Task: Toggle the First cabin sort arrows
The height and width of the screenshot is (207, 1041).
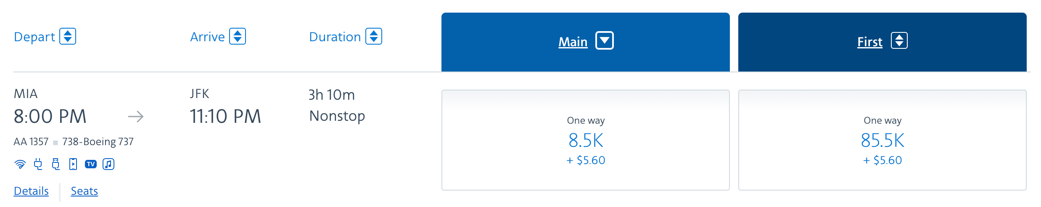Action: click(x=899, y=41)
